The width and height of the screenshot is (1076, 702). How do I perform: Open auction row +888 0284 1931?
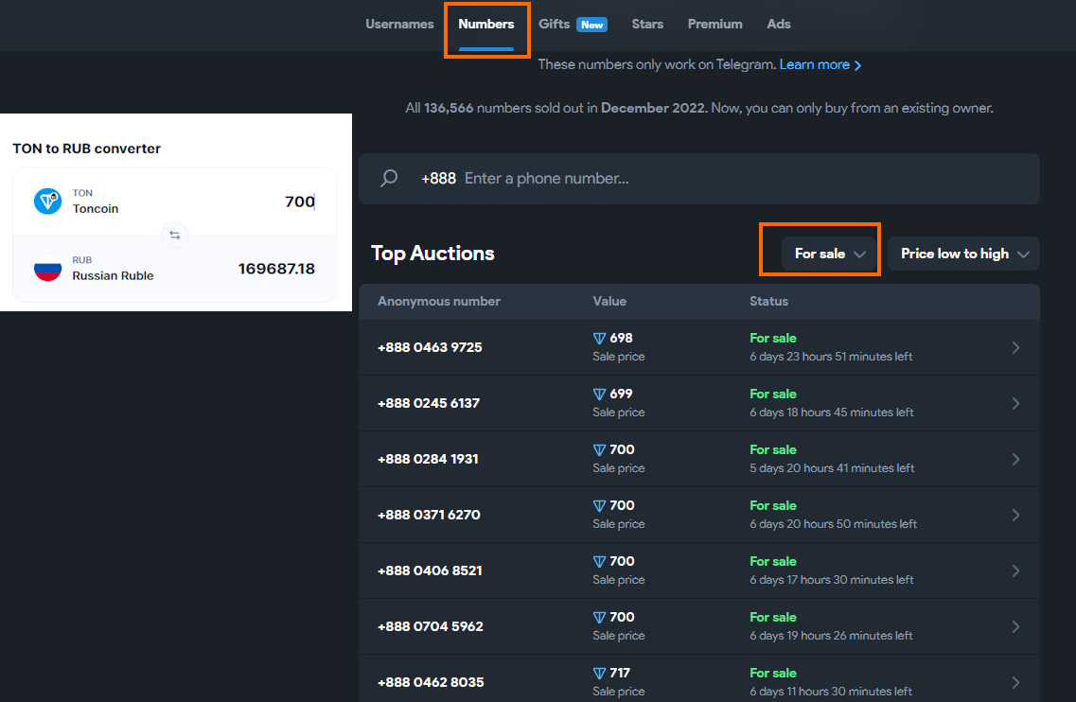point(699,459)
